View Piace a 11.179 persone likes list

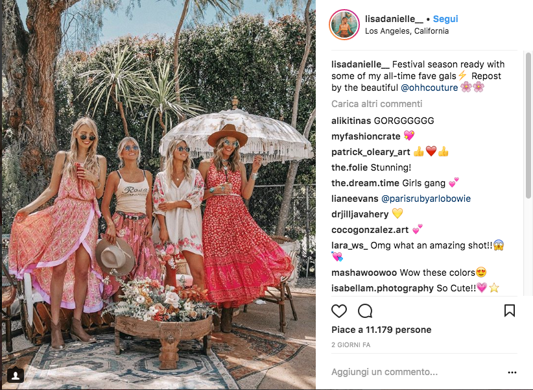click(x=381, y=330)
